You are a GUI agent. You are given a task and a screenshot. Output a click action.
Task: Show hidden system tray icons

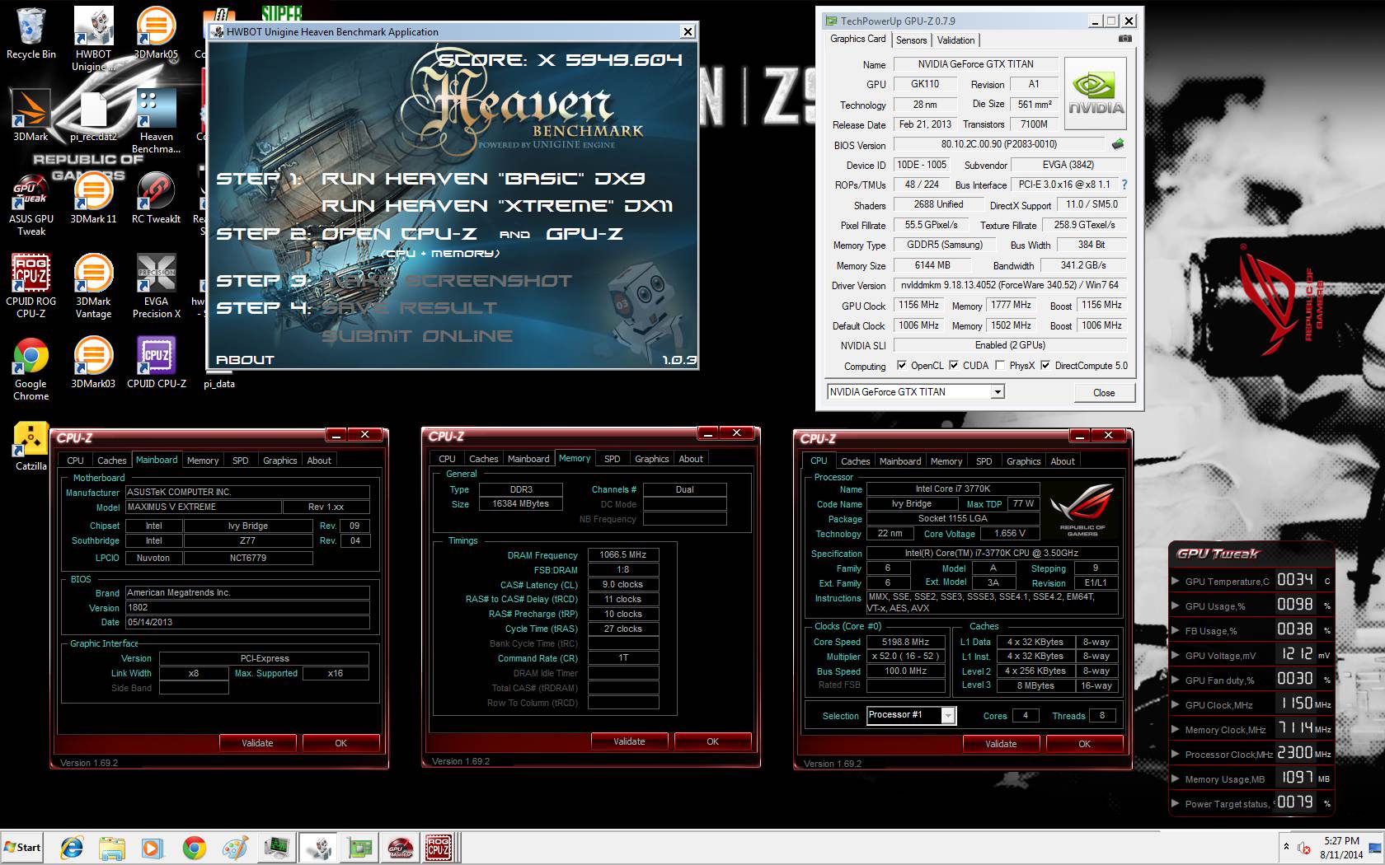1285,847
